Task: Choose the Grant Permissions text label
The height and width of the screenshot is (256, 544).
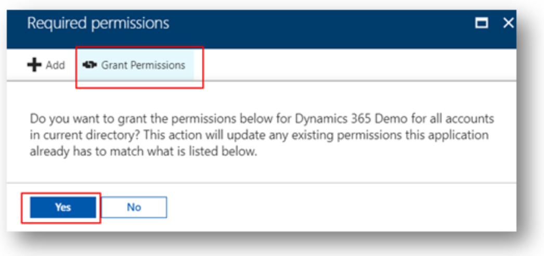Action: coord(143,65)
